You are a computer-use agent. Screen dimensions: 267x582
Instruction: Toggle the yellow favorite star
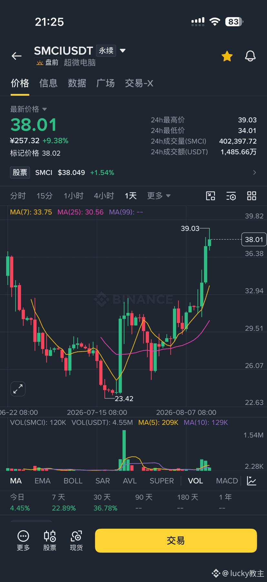[227, 56]
